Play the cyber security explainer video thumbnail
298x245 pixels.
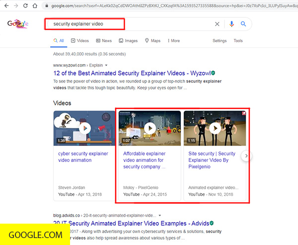point(84,128)
